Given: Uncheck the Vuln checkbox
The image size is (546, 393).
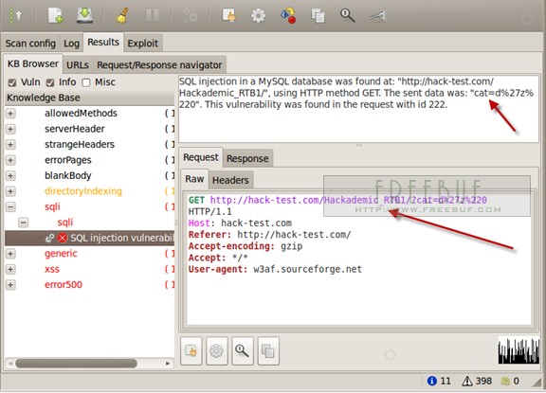Looking at the screenshot, I should [12, 82].
